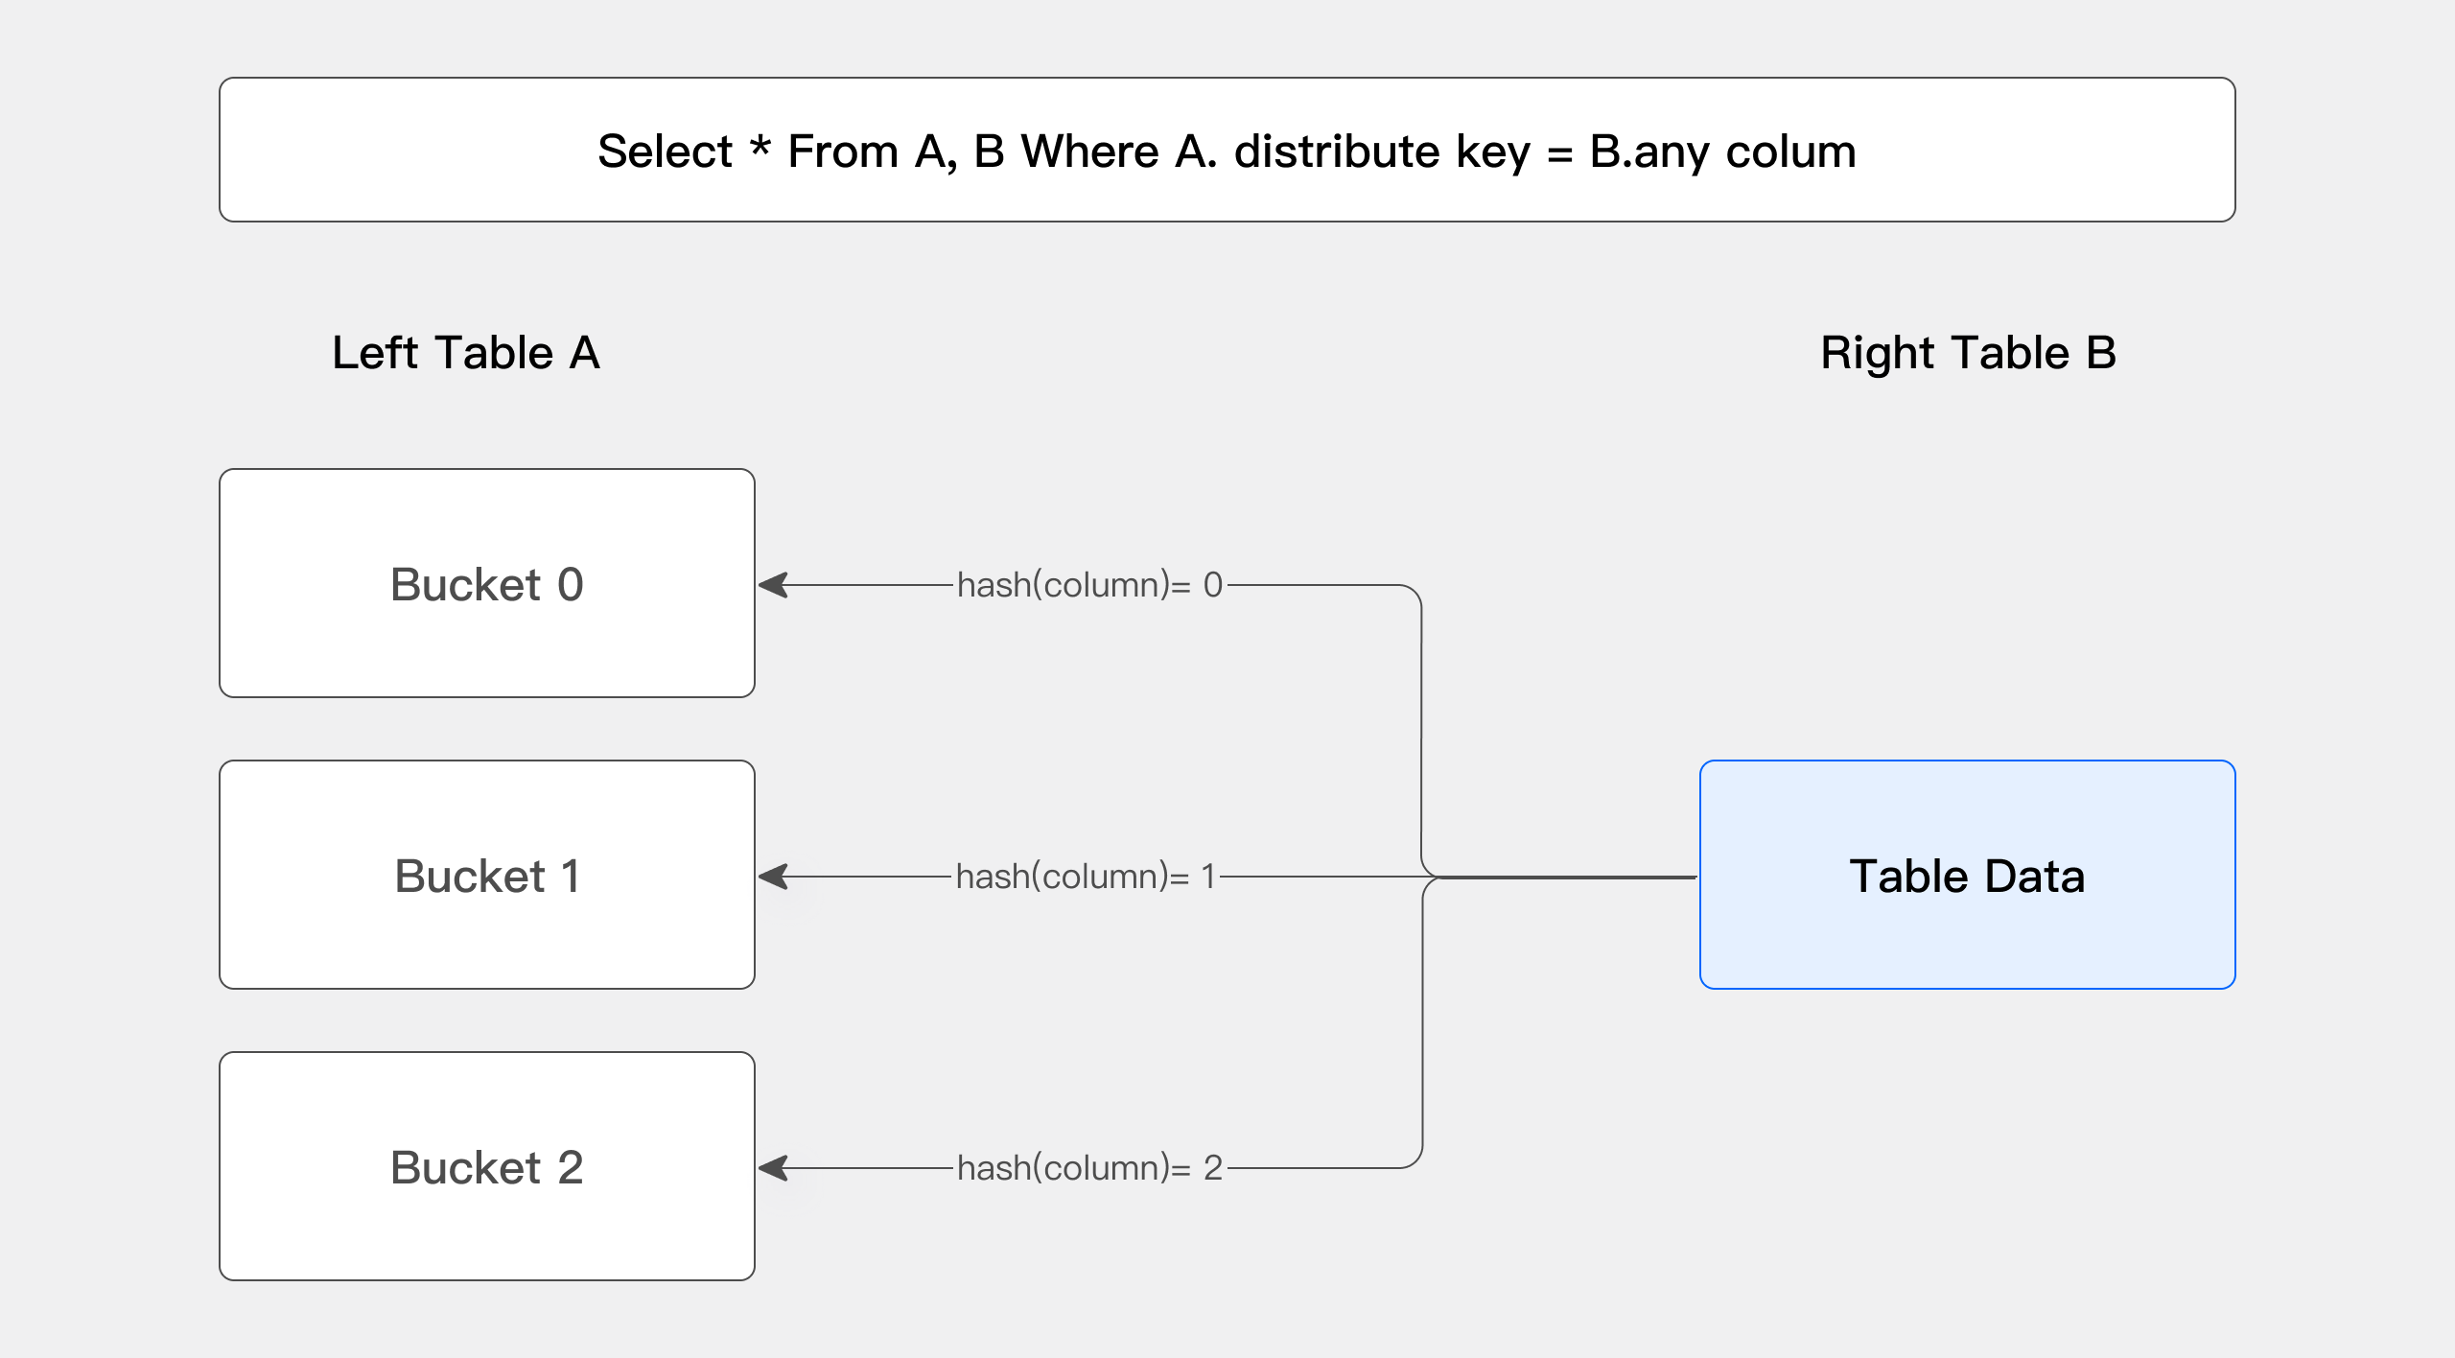Click the B.any colum text in query
The height and width of the screenshot is (1358, 2455).
(x=1722, y=152)
